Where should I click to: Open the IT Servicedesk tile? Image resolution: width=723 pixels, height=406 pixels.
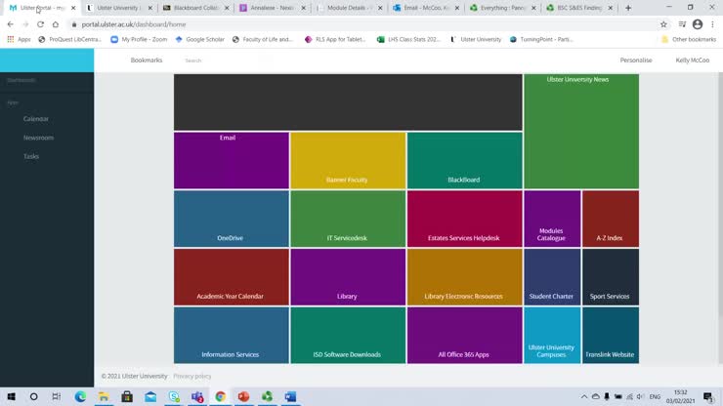pyautogui.click(x=348, y=219)
